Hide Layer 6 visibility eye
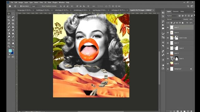 [168, 33]
